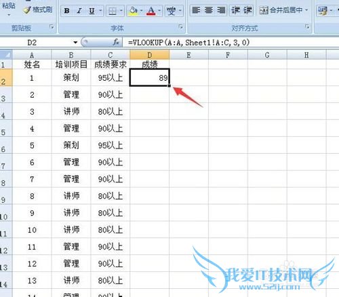Click Merge and Center (合并后居中) button

point(281,10)
